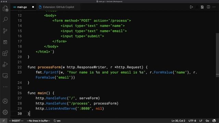Open the Explorer view in activity bar
This screenshot has height=123, width=219.
click(x=5, y=8)
